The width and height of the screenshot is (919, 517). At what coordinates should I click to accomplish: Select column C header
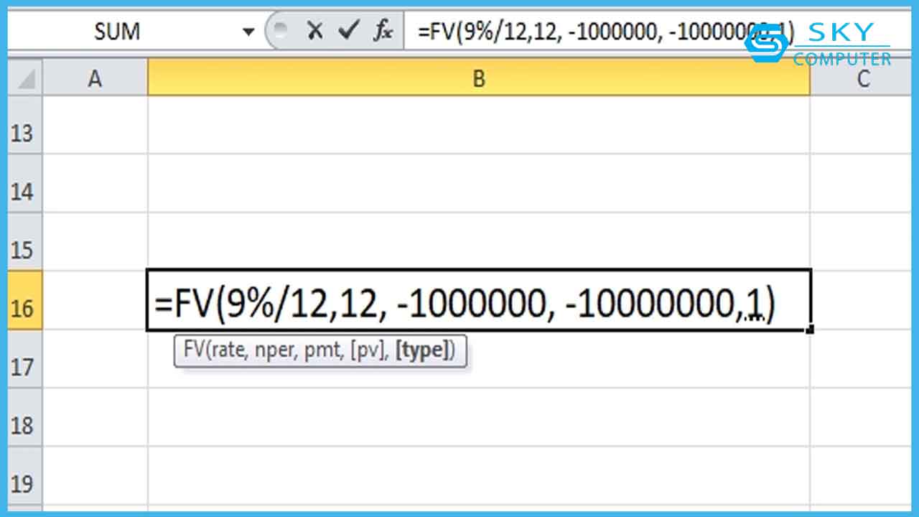tap(861, 78)
